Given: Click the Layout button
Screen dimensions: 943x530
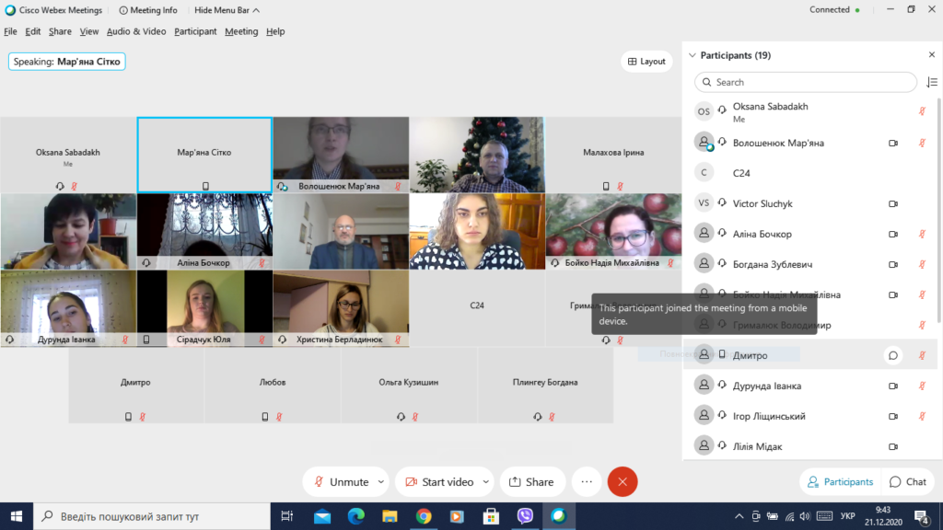Looking at the screenshot, I should coord(646,62).
